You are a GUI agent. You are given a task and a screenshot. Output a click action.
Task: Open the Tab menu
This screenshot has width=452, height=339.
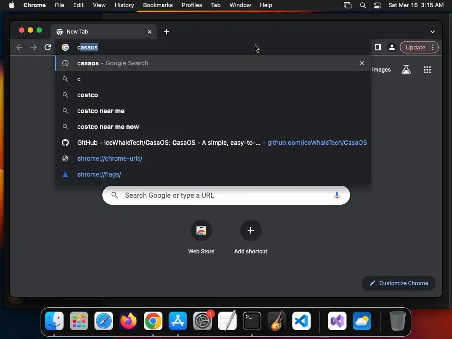[x=215, y=5]
